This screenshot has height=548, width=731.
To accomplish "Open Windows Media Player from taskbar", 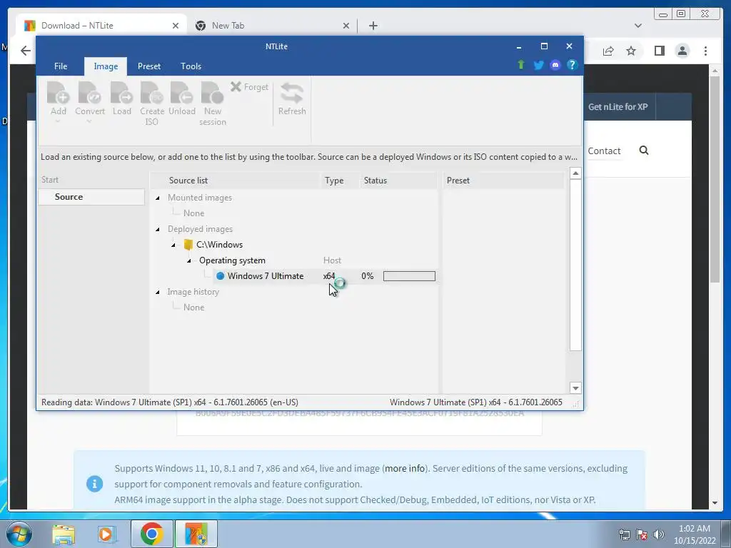I will (106, 534).
